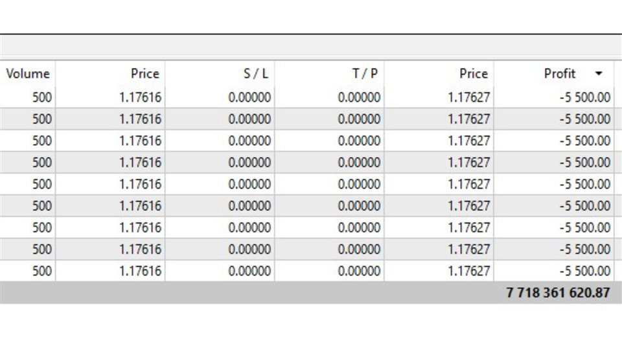The image size is (622, 350).
Task: Select the last row's T/P value
Action: 359,271
